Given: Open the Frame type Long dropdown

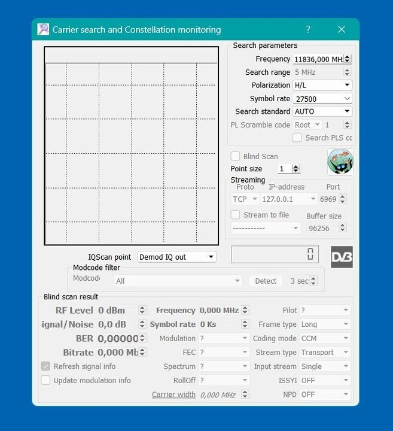Looking at the screenshot, I should tap(324, 324).
